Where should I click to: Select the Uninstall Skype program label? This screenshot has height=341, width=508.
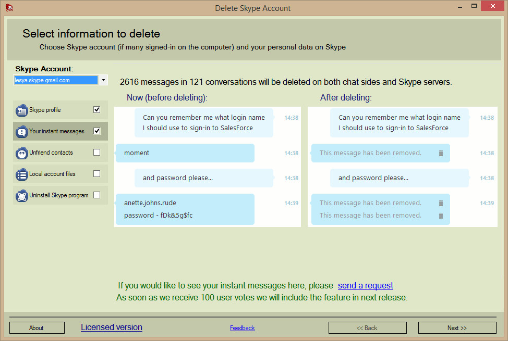coord(58,195)
